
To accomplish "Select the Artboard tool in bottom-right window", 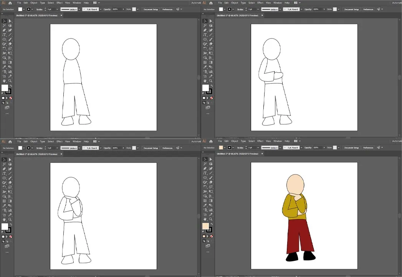I will (x=205, y=215).
